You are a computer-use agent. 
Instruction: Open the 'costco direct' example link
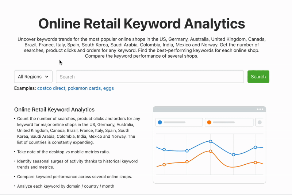click(51, 88)
